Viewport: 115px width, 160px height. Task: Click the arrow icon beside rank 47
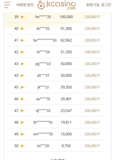point(22,111)
